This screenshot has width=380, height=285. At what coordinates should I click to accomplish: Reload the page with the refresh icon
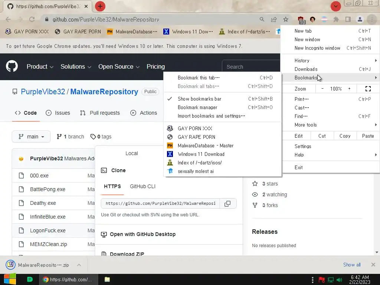click(x=32, y=19)
